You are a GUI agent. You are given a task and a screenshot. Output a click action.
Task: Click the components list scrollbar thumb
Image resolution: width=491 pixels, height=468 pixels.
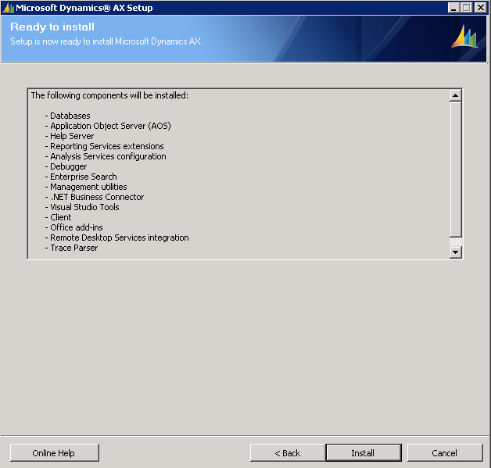click(455, 169)
